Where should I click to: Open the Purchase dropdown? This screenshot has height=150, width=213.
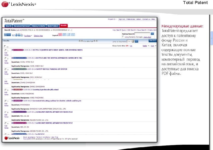pyautogui.click(x=28, y=36)
